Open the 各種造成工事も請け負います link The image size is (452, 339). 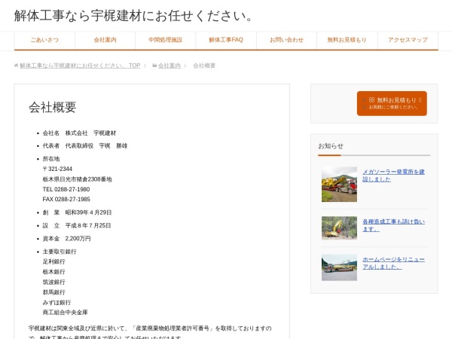click(393, 225)
